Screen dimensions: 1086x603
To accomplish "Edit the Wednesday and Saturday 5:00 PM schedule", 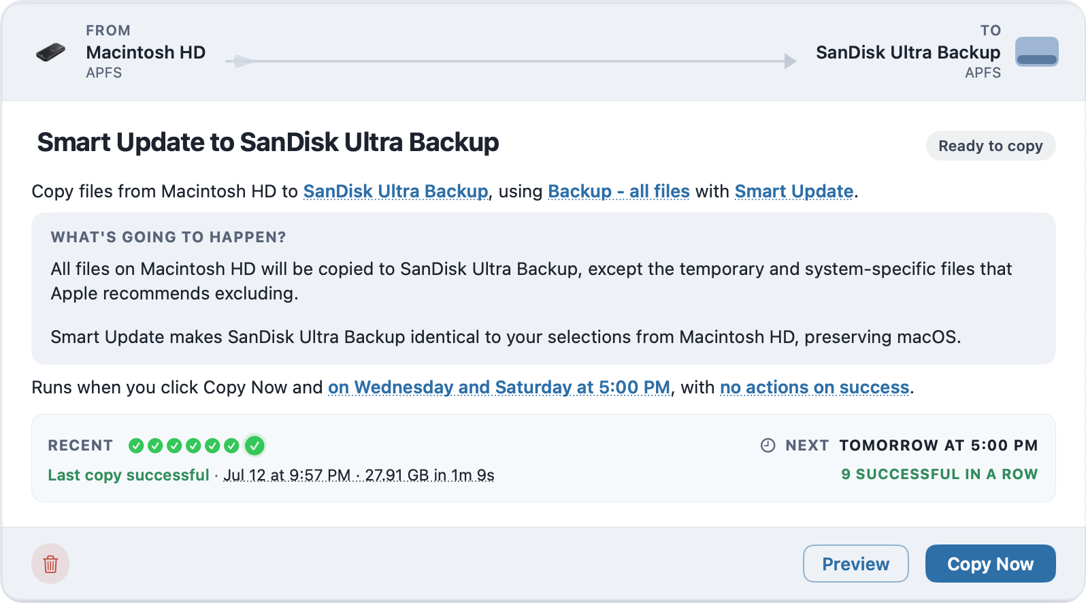I will (x=499, y=387).
